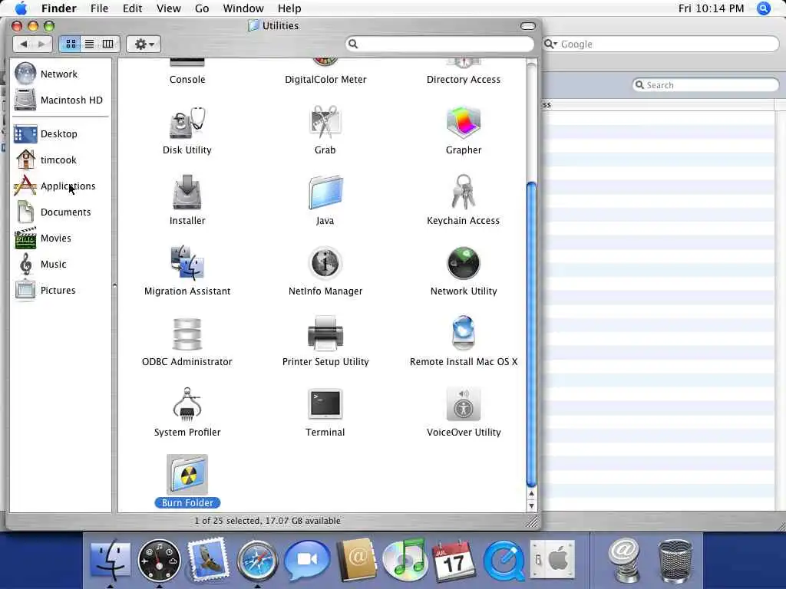Open Finder from the Dock
The height and width of the screenshot is (589, 786).
111,560
